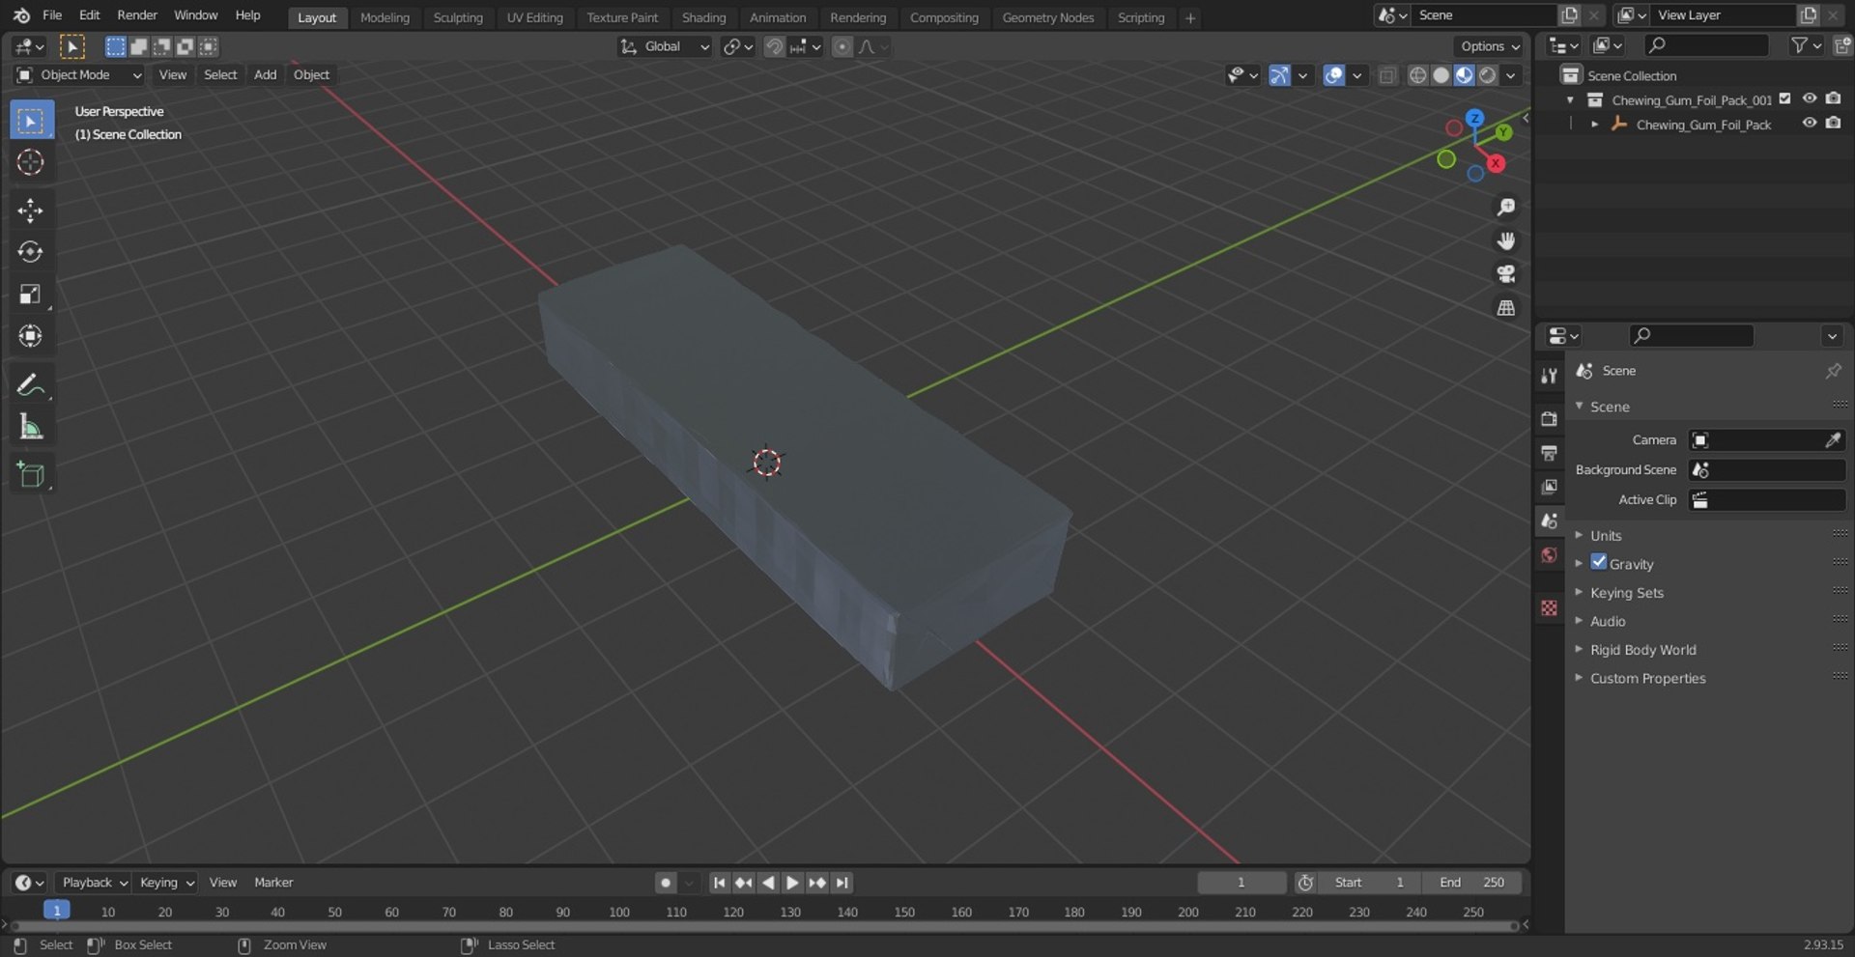Open the viewport Add menu
Image resolution: width=1855 pixels, height=957 pixels.
pyautogui.click(x=265, y=75)
